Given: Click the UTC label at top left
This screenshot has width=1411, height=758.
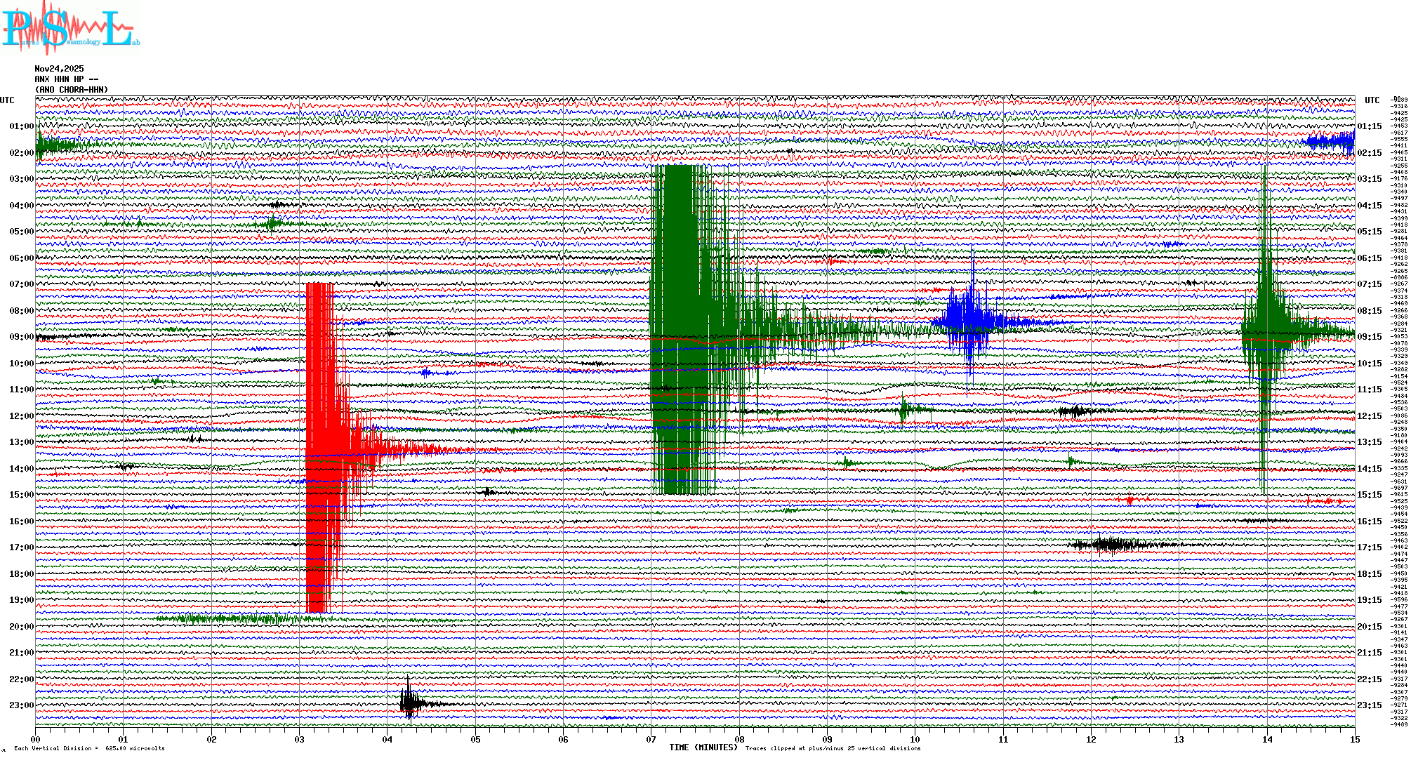Looking at the screenshot, I should pyautogui.click(x=7, y=100).
